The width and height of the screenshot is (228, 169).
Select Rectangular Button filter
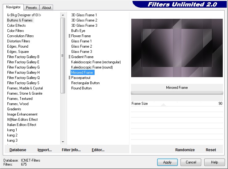[x=85, y=83]
